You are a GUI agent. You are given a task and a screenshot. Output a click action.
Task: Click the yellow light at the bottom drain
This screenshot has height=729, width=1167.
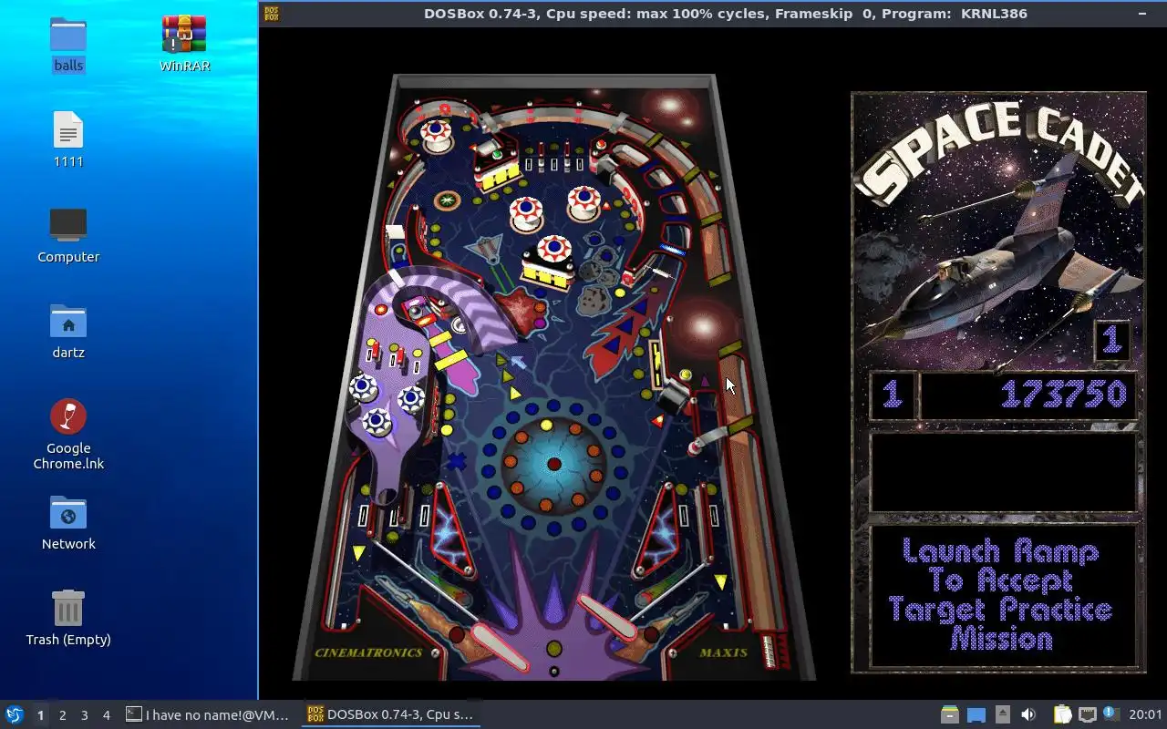554,649
